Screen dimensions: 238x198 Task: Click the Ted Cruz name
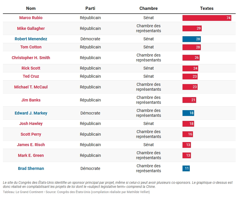[31, 76]
